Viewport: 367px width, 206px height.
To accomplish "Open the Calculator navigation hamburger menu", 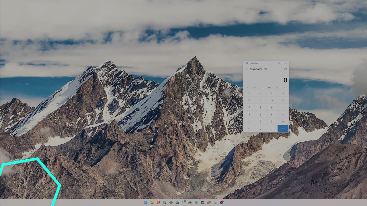I will click(x=247, y=69).
